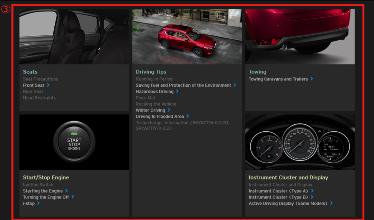Click the arrow beside Towing Caravans and Trailers

coord(312,79)
